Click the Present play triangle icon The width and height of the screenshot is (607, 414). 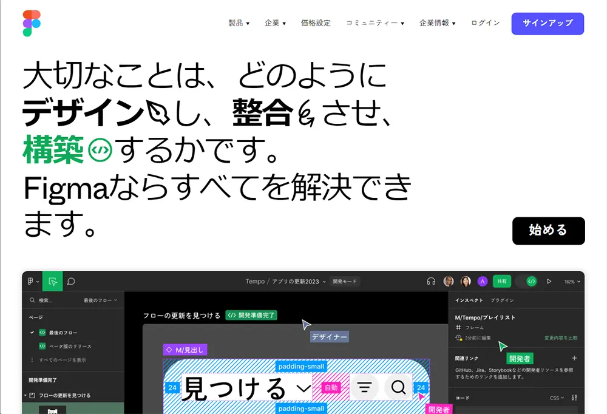click(549, 282)
